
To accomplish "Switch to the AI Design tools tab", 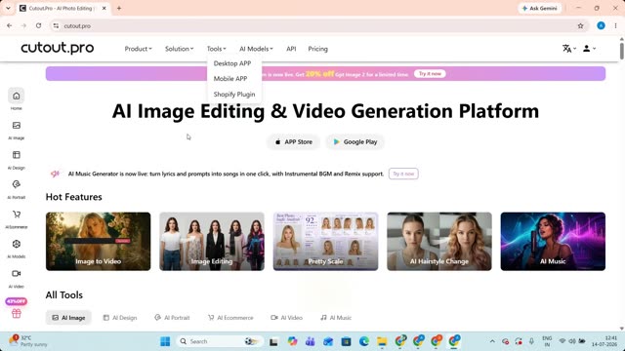I will coord(120,318).
